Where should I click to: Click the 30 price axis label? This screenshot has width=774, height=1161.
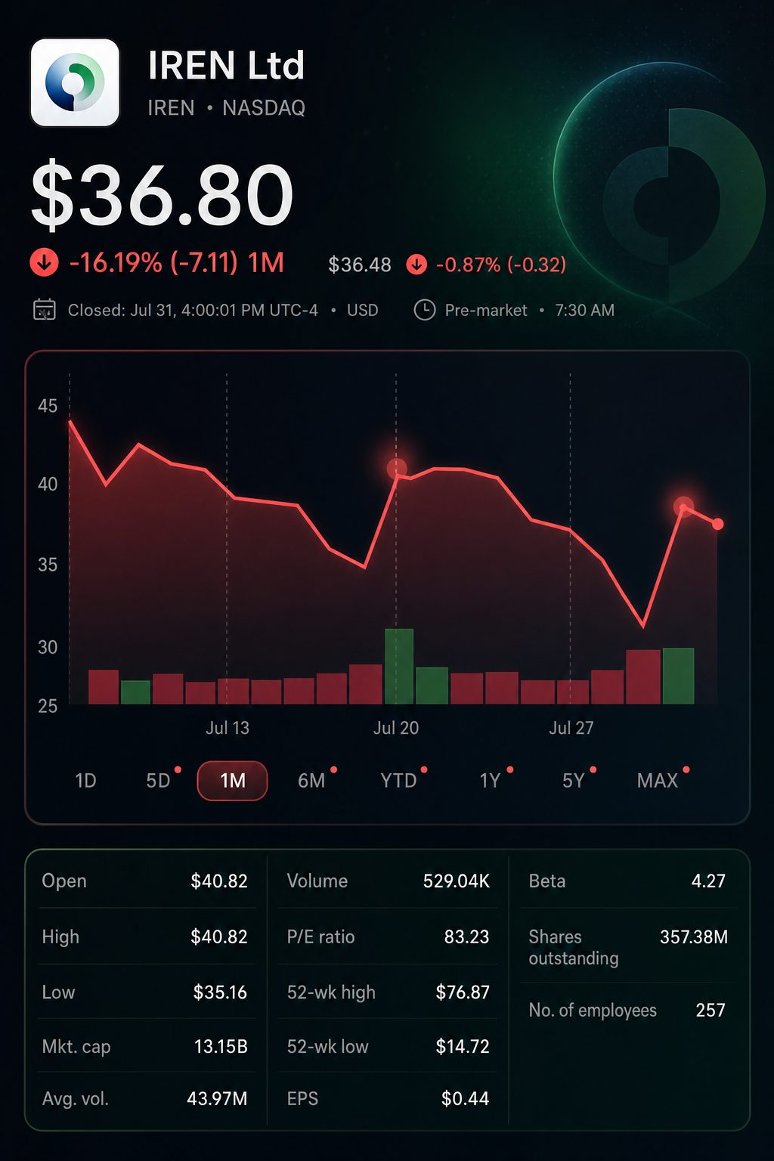pyautogui.click(x=48, y=647)
